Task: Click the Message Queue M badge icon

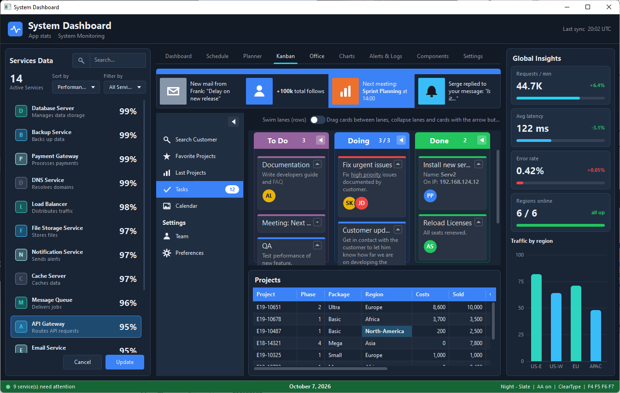Action: pyautogui.click(x=21, y=303)
